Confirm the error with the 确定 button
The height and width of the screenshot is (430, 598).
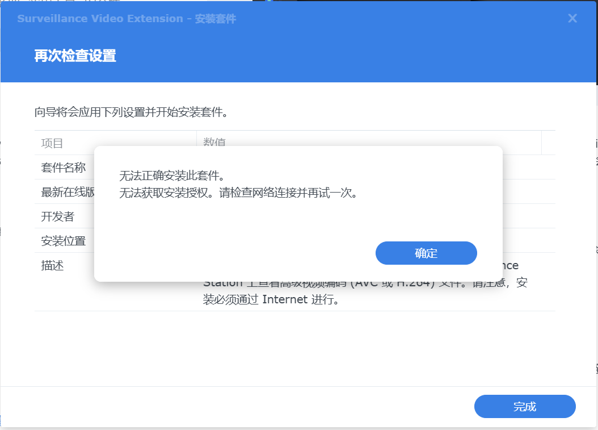click(426, 253)
